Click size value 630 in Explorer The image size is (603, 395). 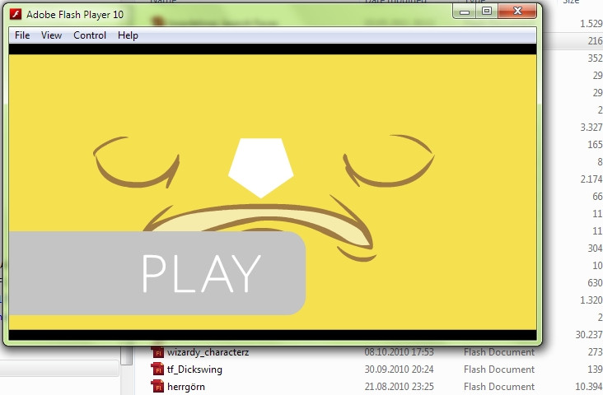(x=595, y=283)
